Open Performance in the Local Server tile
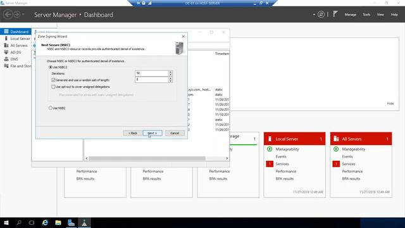405x228 pixels. 286,172
